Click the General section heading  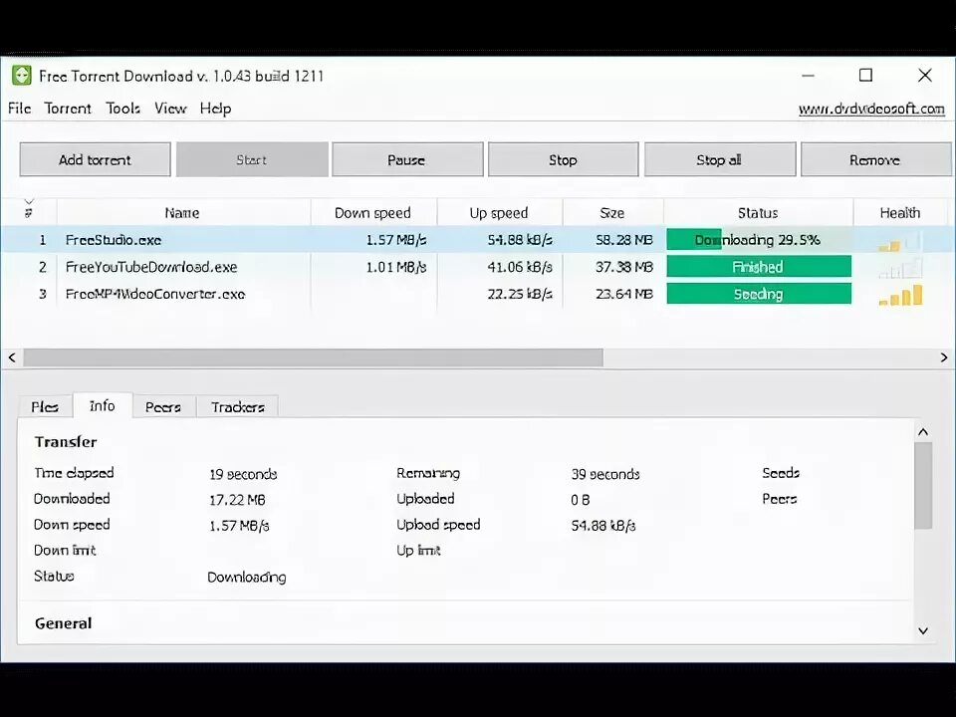[64, 623]
